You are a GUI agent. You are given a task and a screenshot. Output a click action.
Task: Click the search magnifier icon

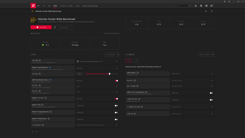point(190,6)
